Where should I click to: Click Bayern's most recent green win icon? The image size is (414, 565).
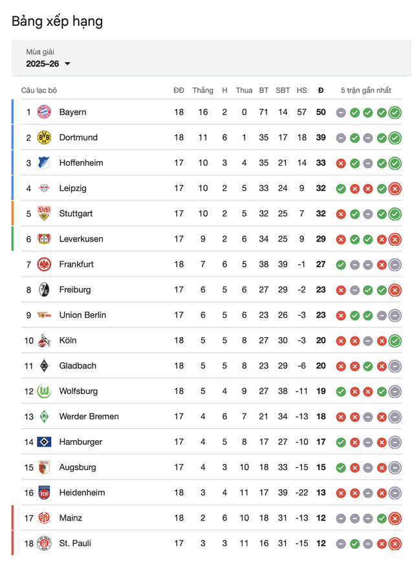[x=396, y=112]
